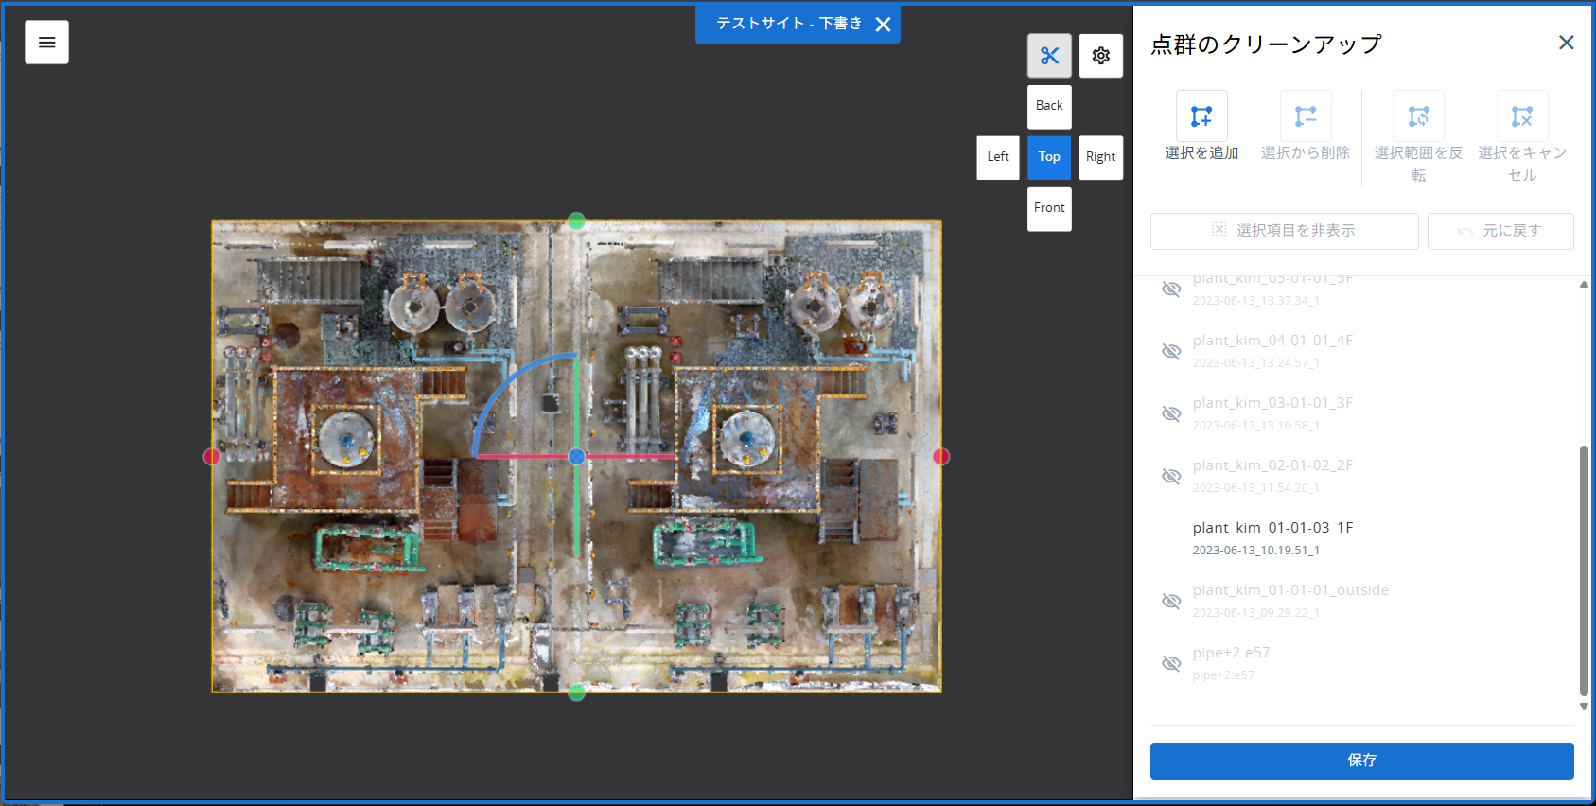Image resolution: width=1596 pixels, height=806 pixels.
Task: Click the 元に戻す undo button
Action: 1500,231
